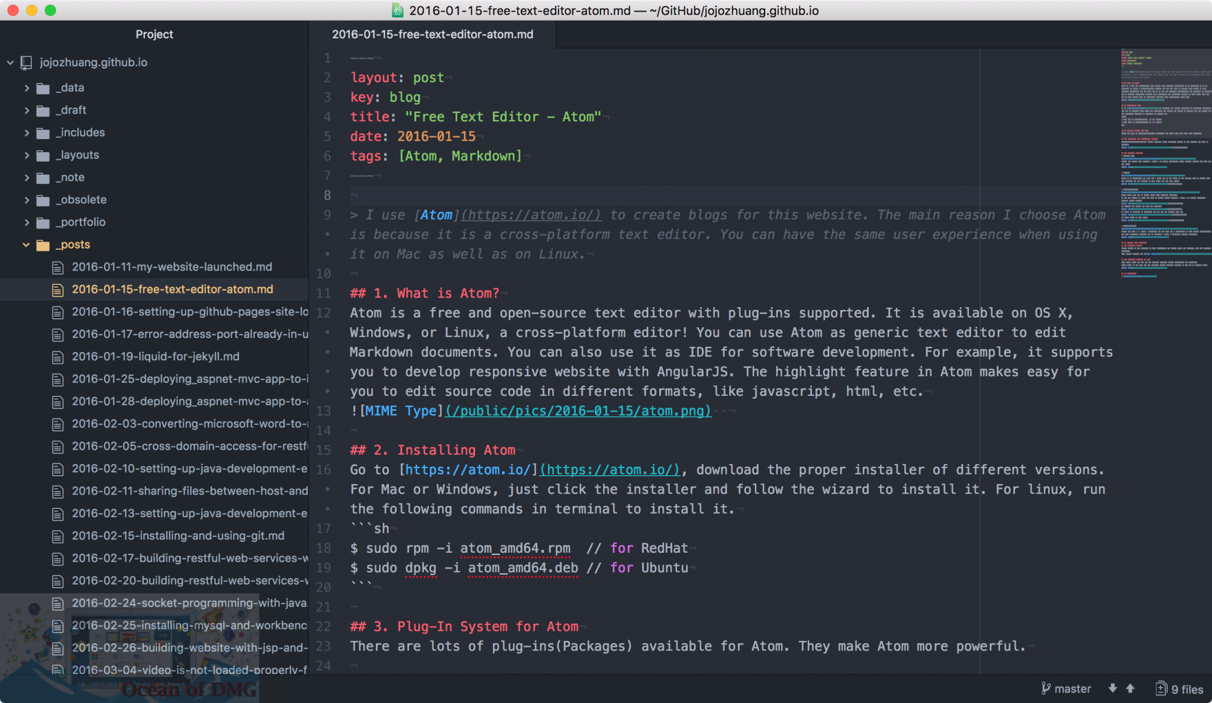This screenshot has height=703, width=1212.
Task: Click the file icon beside 2016-01-19-liquid-for-jekyll.md
Action: click(57, 357)
